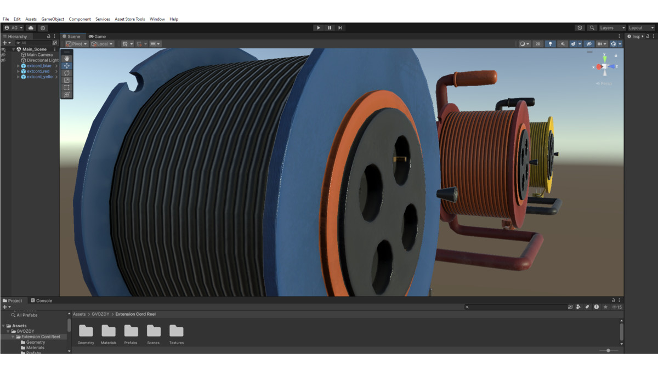Click the GVOZDY breadcrumb link
Image resolution: width=658 pixels, height=370 pixels.
click(101, 314)
